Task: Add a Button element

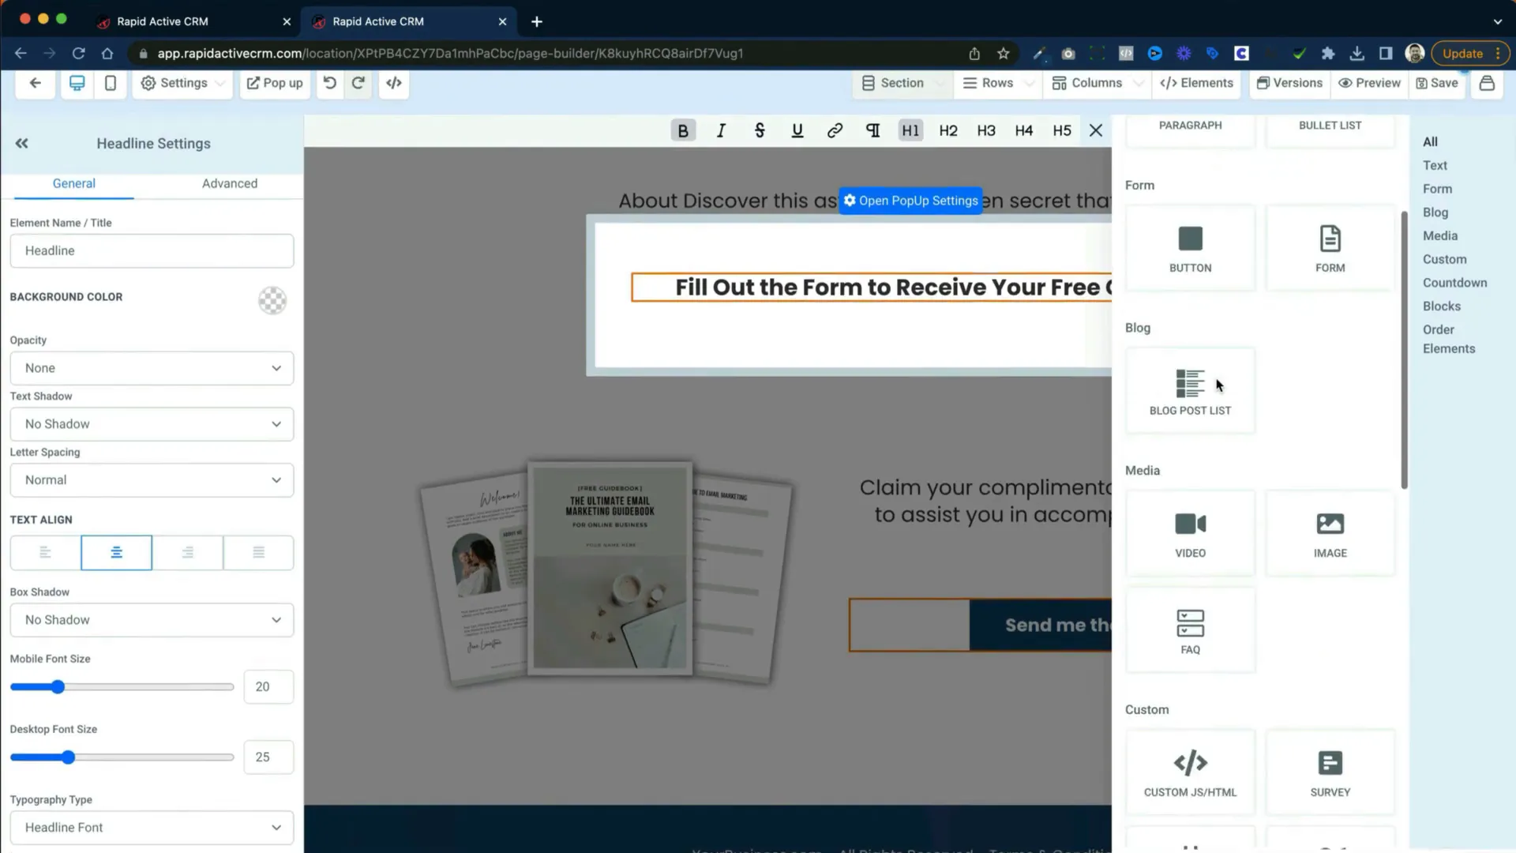Action: click(x=1190, y=248)
